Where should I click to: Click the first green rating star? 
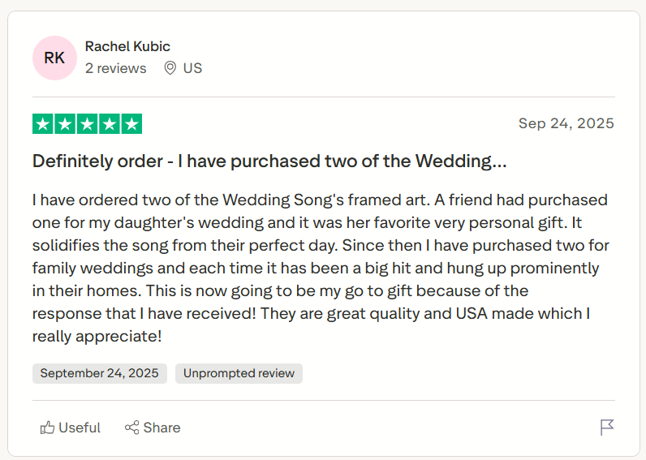(43, 124)
